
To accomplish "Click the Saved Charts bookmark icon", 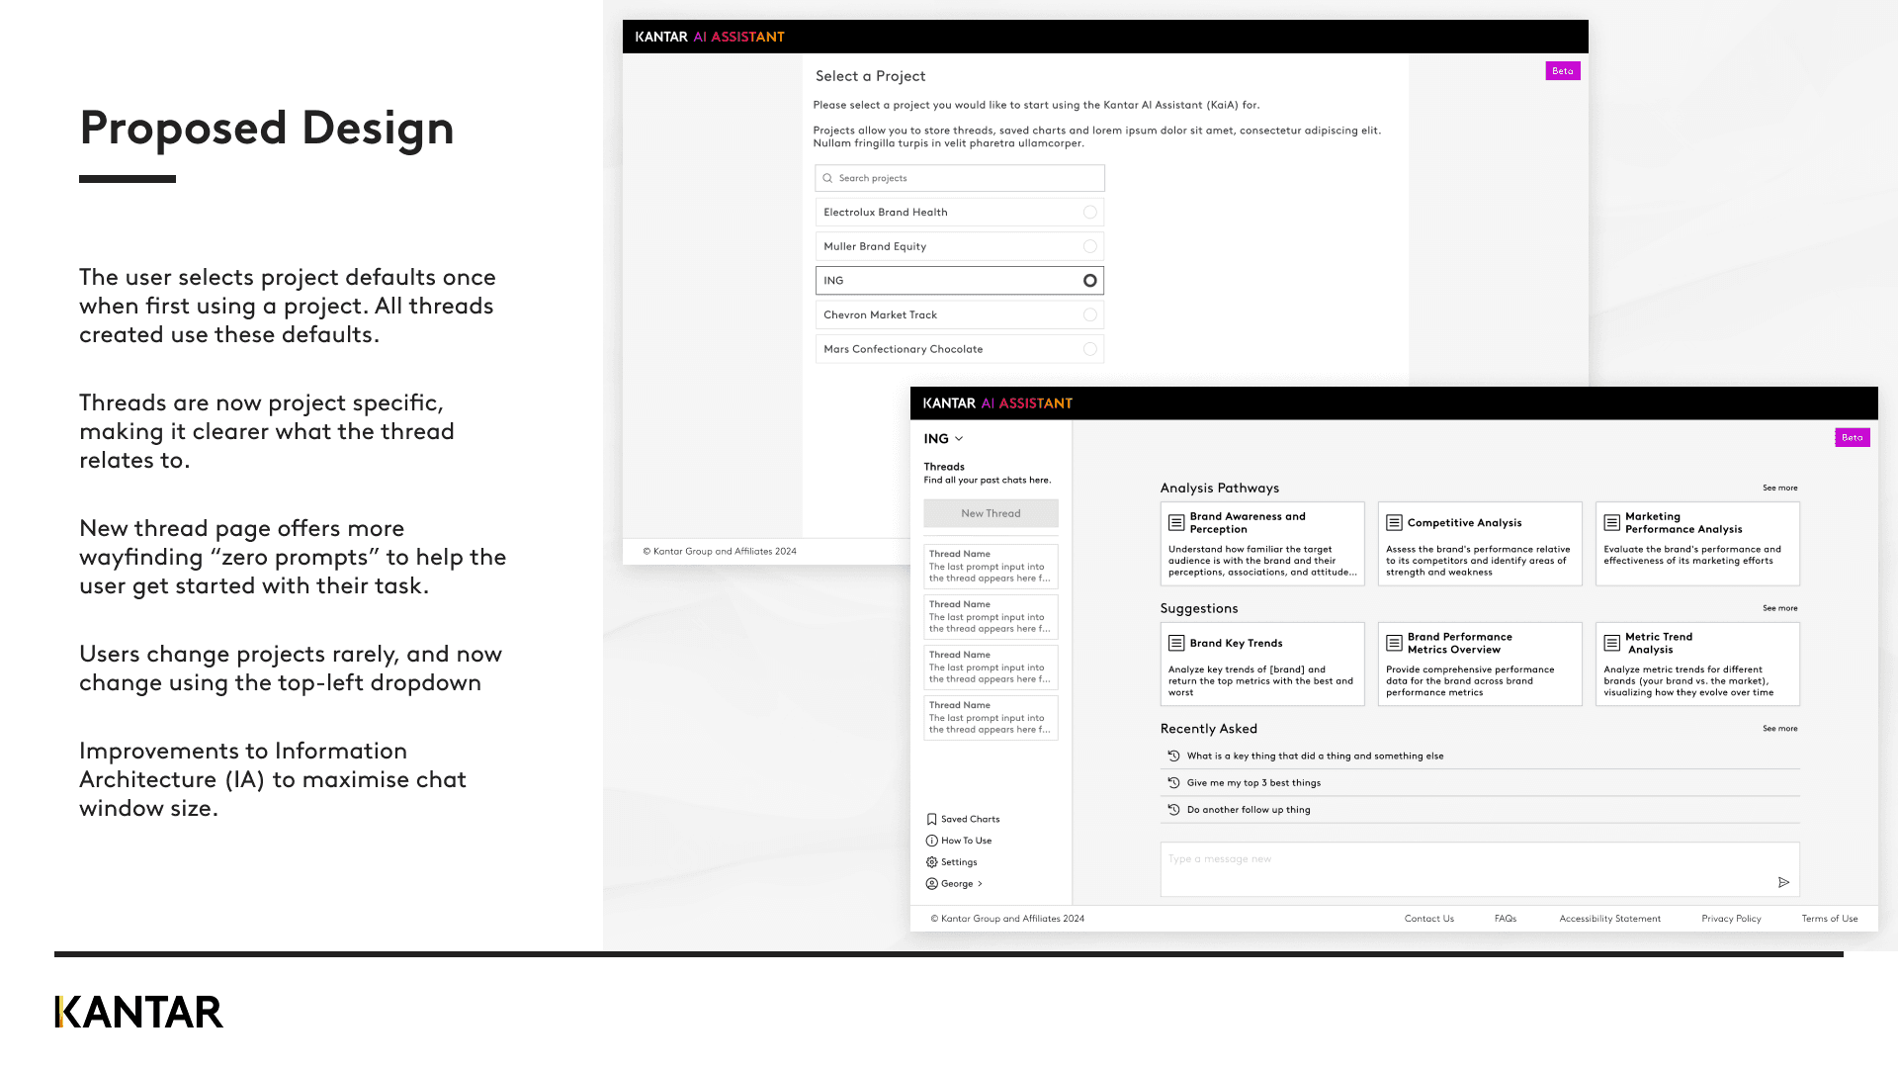I will 931,819.
